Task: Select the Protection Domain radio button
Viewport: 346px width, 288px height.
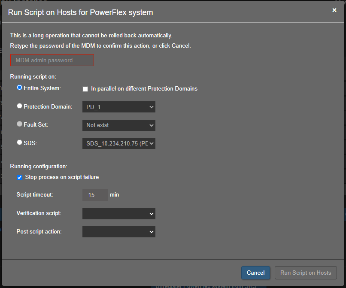Action: click(x=19, y=106)
